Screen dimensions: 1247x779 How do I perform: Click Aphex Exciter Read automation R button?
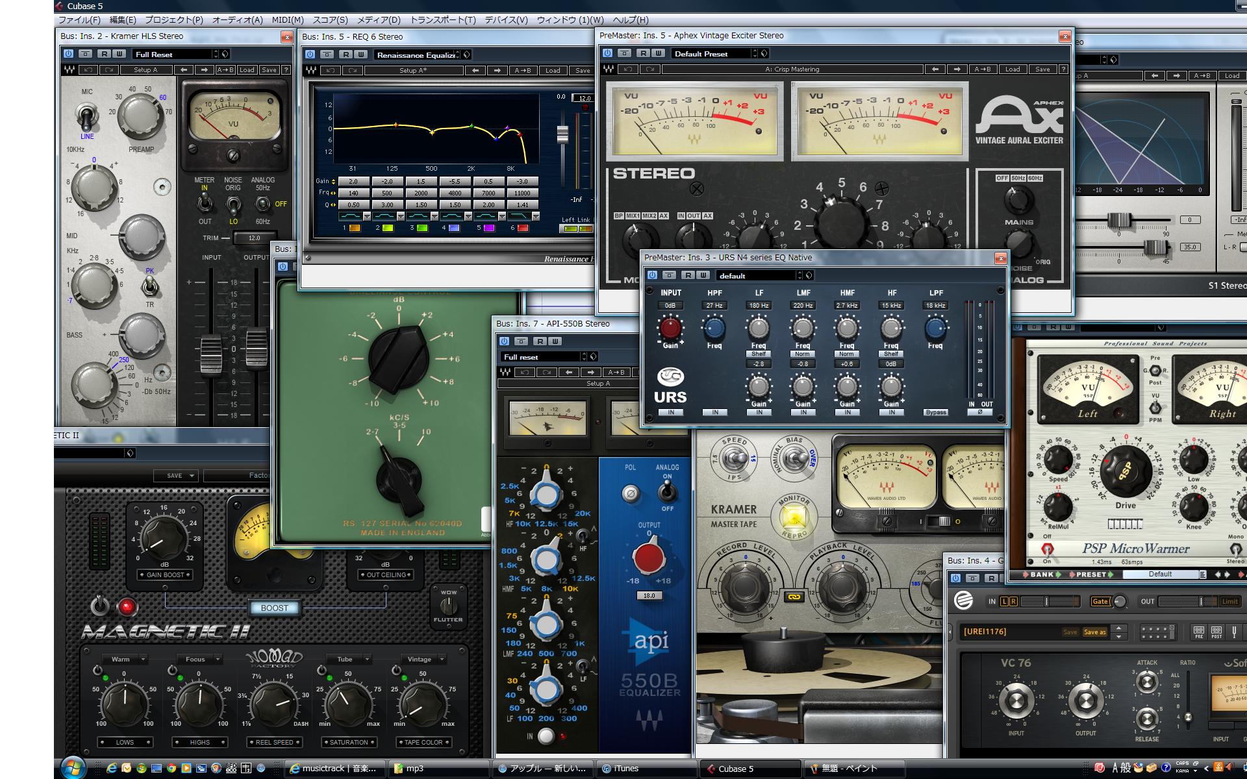(643, 53)
